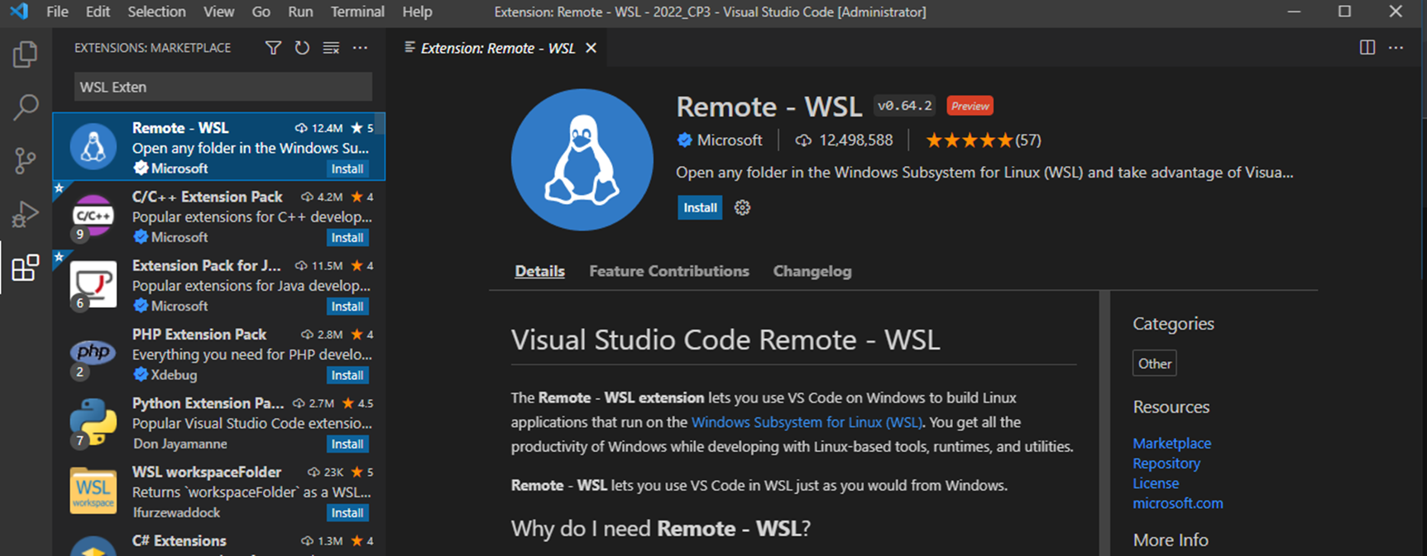Click Don Jayamanne publisher name

tap(180, 444)
